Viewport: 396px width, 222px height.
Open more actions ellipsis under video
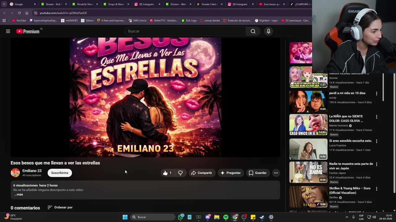coord(276,173)
